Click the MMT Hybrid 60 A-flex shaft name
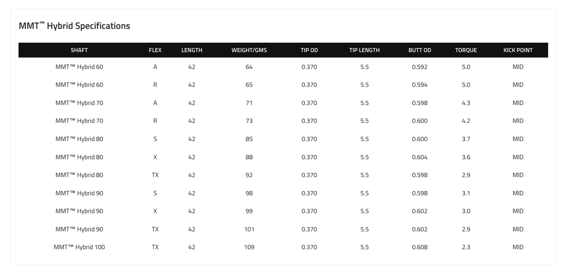568x272 pixels. 79,67
